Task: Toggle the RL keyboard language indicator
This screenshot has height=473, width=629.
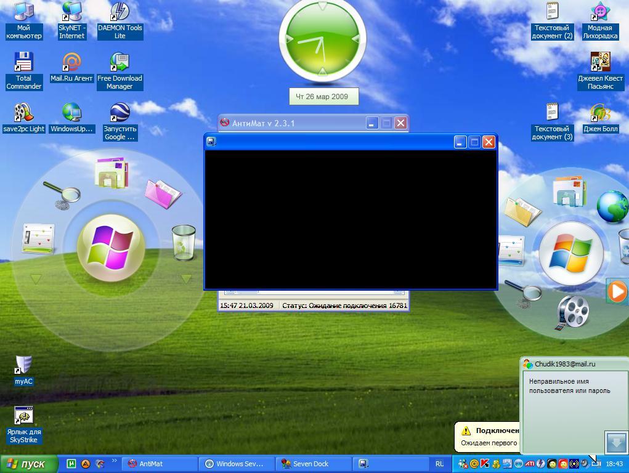Action: pyautogui.click(x=439, y=464)
